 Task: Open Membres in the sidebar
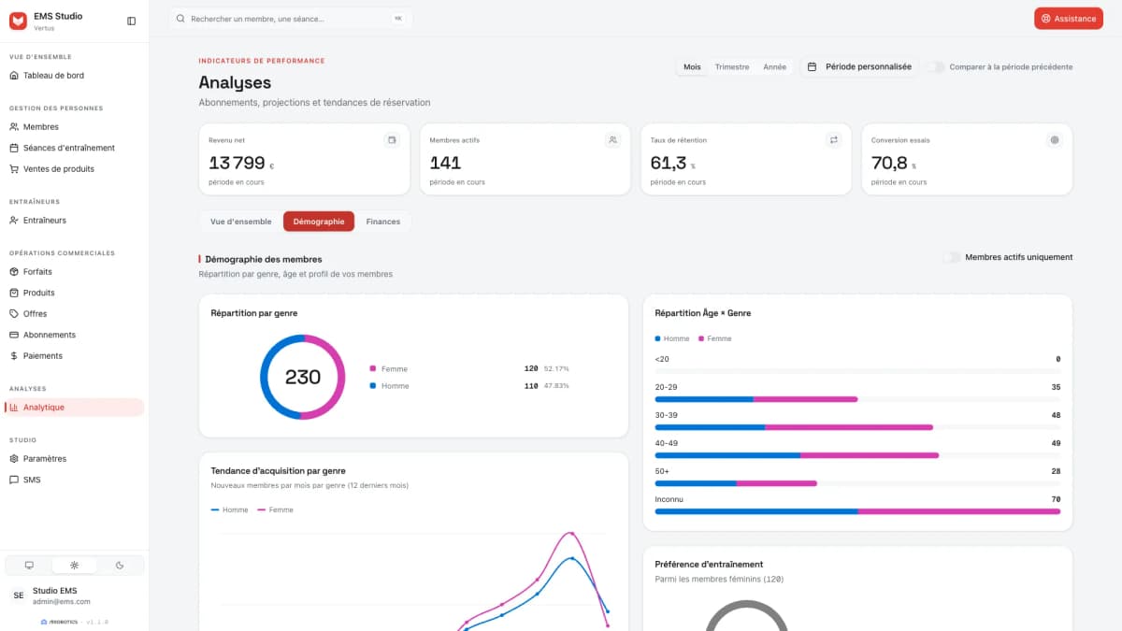click(x=74, y=127)
